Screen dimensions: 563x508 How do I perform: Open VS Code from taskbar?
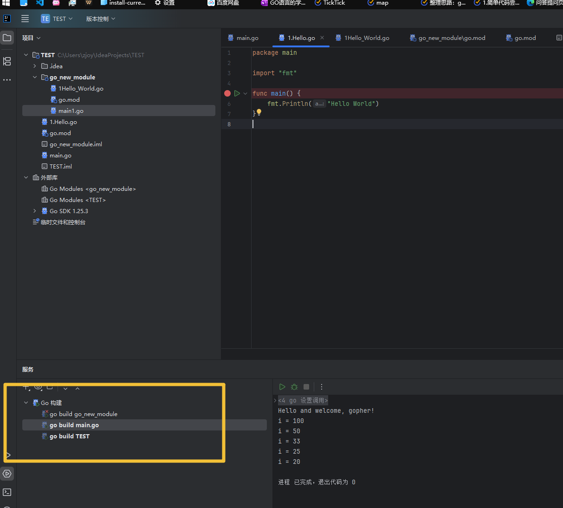40,3
